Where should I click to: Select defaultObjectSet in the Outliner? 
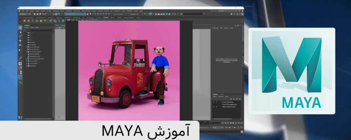pyautogui.click(x=34, y=56)
